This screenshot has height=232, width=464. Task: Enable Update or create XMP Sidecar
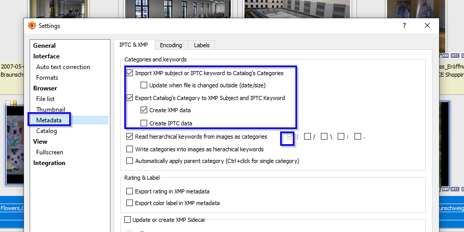pos(127,220)
